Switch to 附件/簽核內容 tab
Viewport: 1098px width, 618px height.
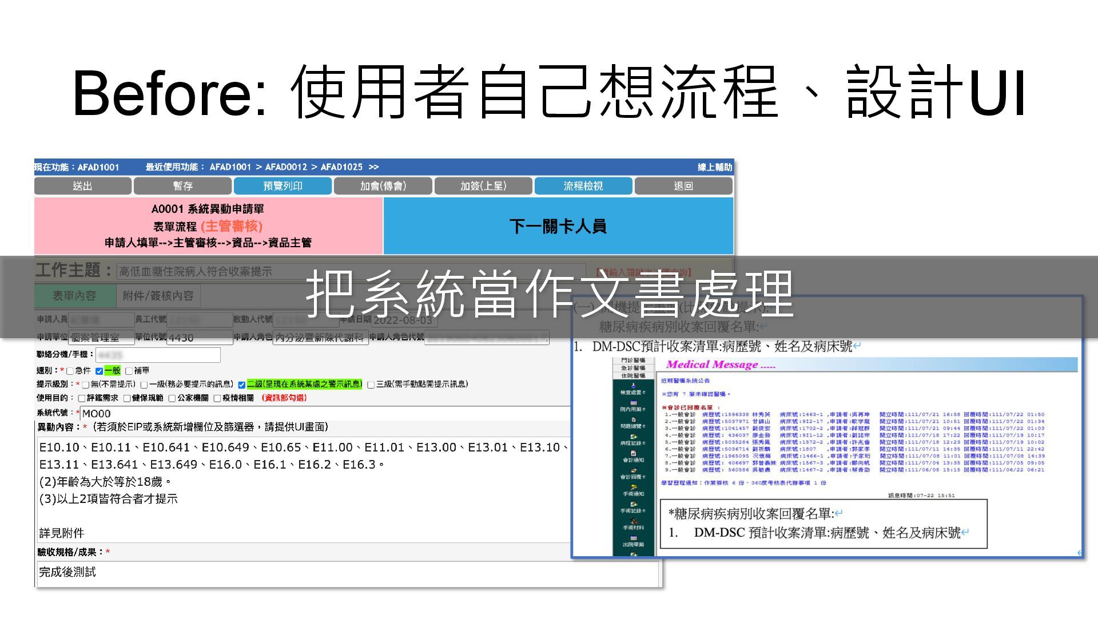click(158, 296)
